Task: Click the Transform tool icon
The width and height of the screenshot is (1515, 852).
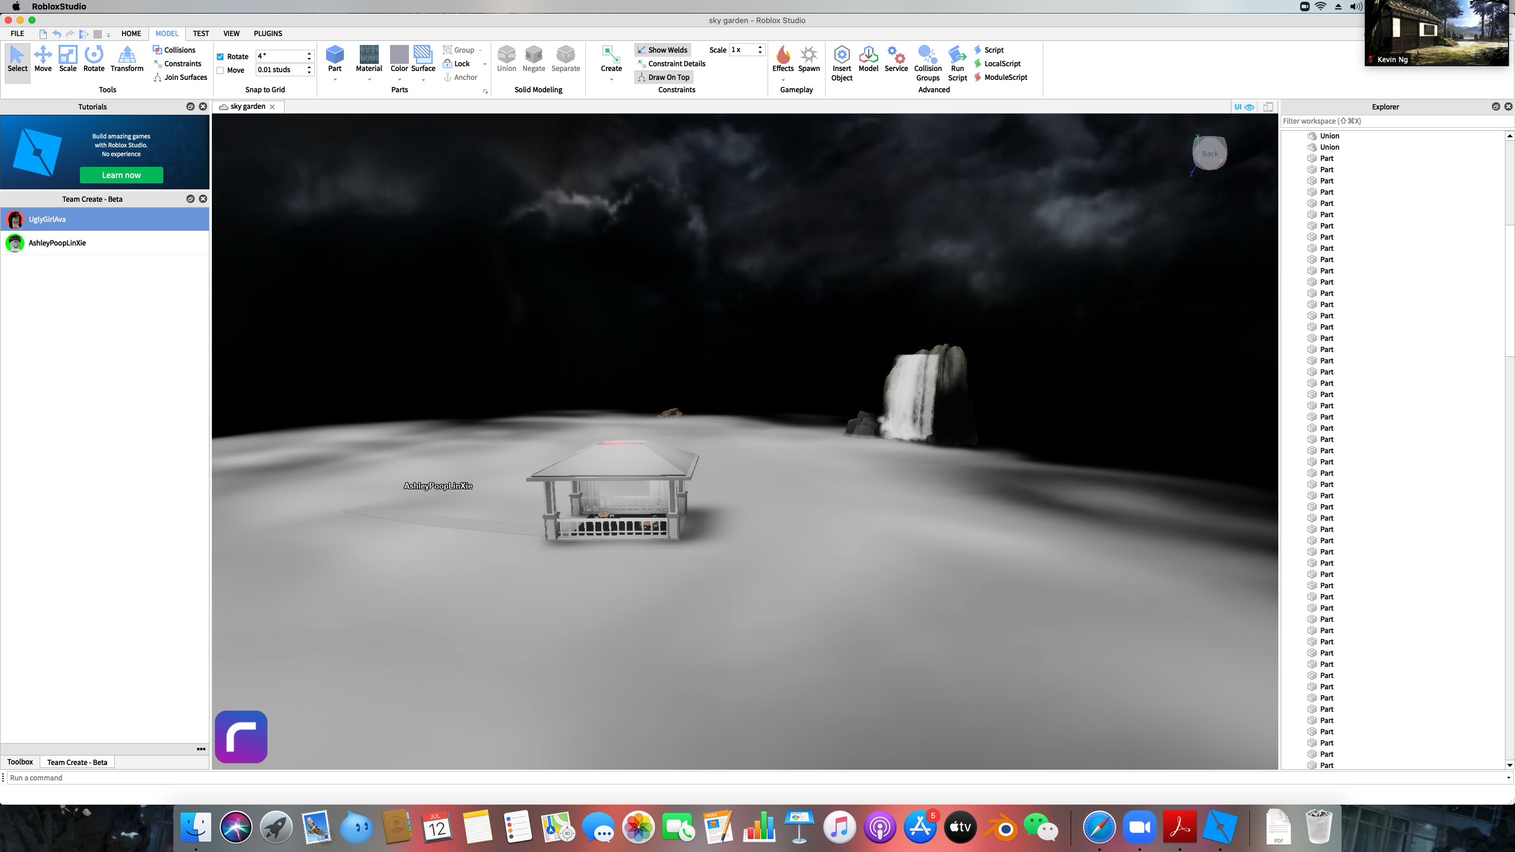Action: pyautogui.click(x=127, y=55)
